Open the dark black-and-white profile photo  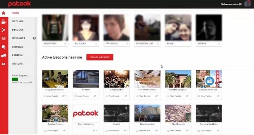point(209,27)
